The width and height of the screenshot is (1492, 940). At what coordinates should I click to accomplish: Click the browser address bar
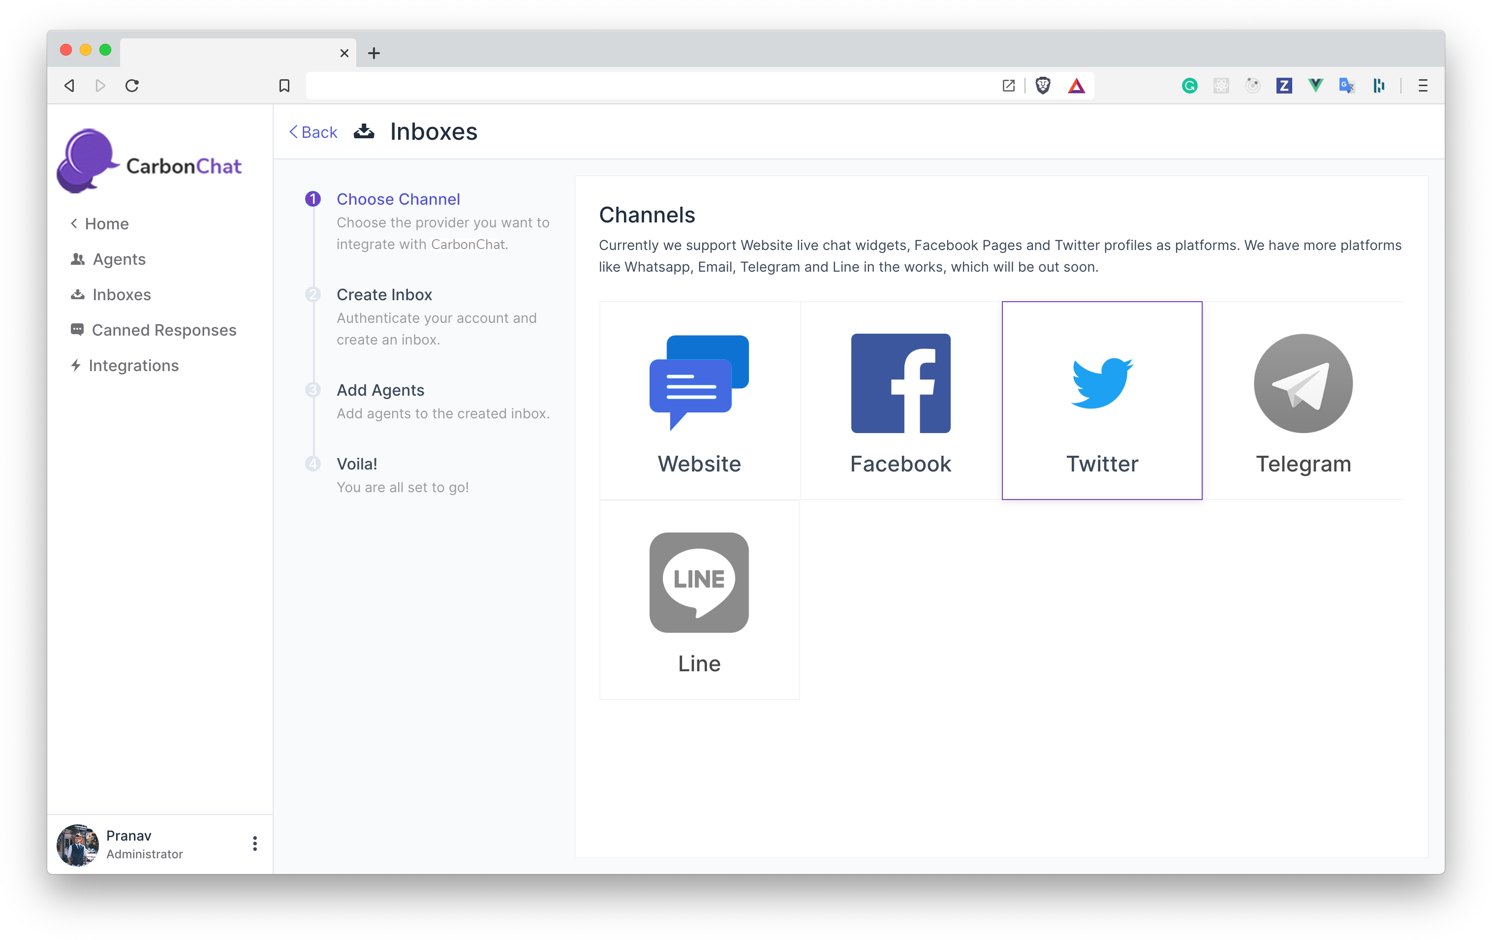(x=651, y=86)
